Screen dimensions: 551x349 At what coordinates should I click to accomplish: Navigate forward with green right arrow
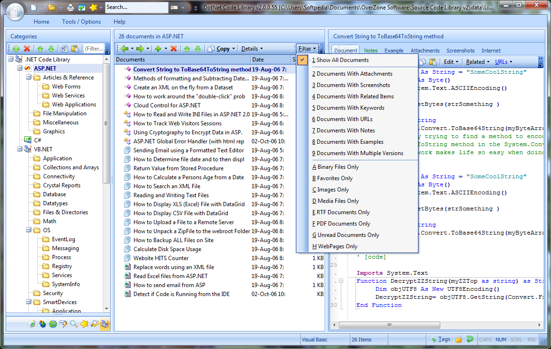coord(140,49)
